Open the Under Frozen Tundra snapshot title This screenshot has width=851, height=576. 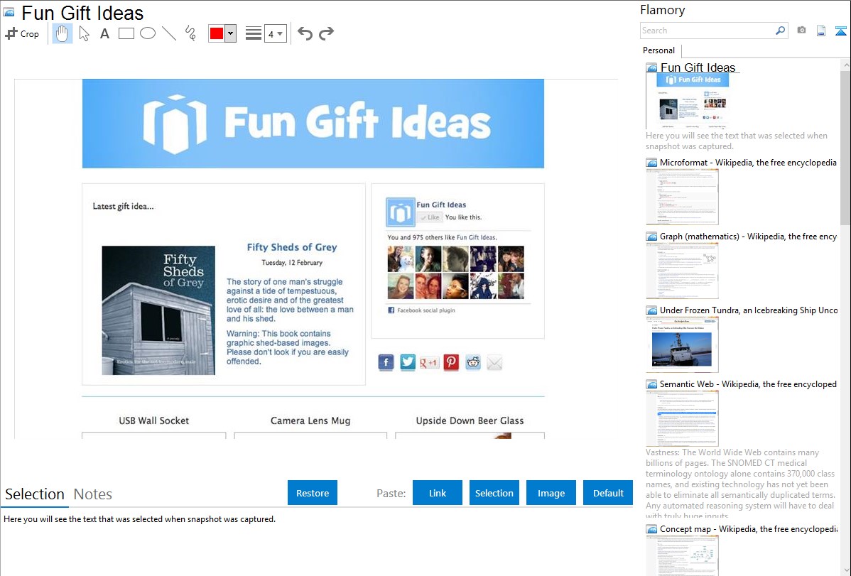coord(749,310)
